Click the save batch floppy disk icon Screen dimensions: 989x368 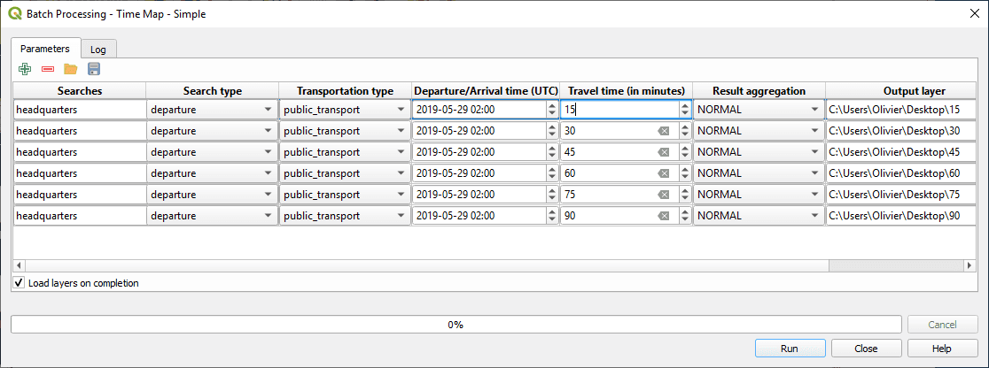pyautogui.click(x=94, y=69)
